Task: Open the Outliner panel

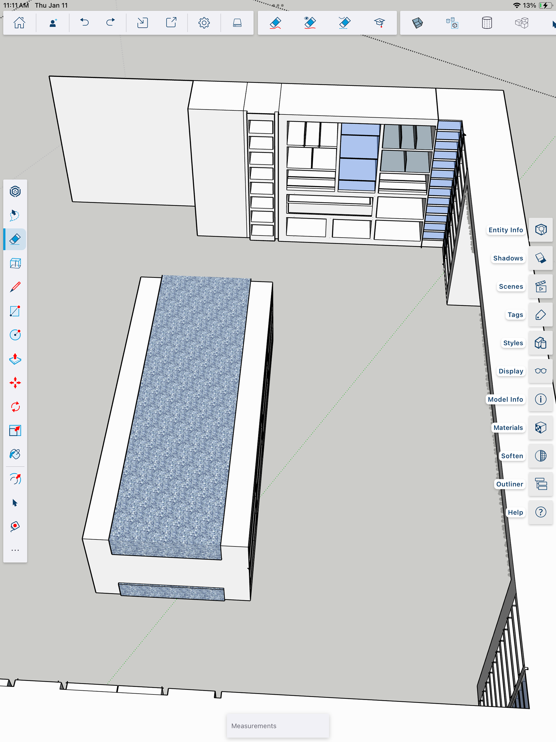Action: [x=540, y=484]
